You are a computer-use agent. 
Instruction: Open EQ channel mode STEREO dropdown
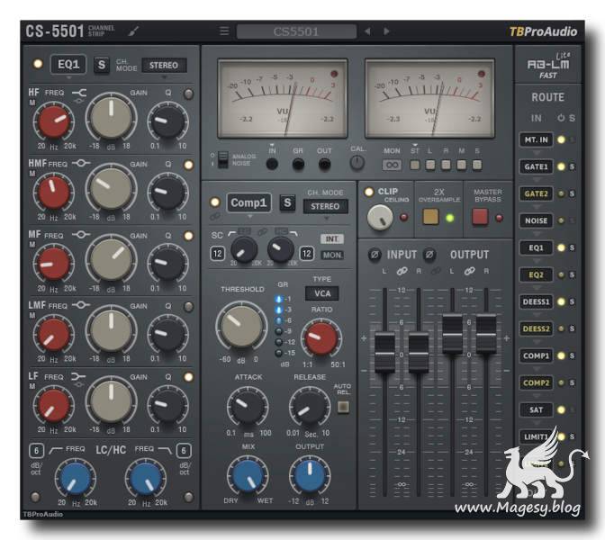click(x=164, y=65)
